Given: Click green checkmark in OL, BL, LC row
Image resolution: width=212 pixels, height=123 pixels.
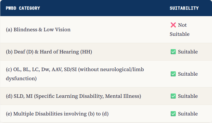Looking at the screenshot, I should 173,74.
